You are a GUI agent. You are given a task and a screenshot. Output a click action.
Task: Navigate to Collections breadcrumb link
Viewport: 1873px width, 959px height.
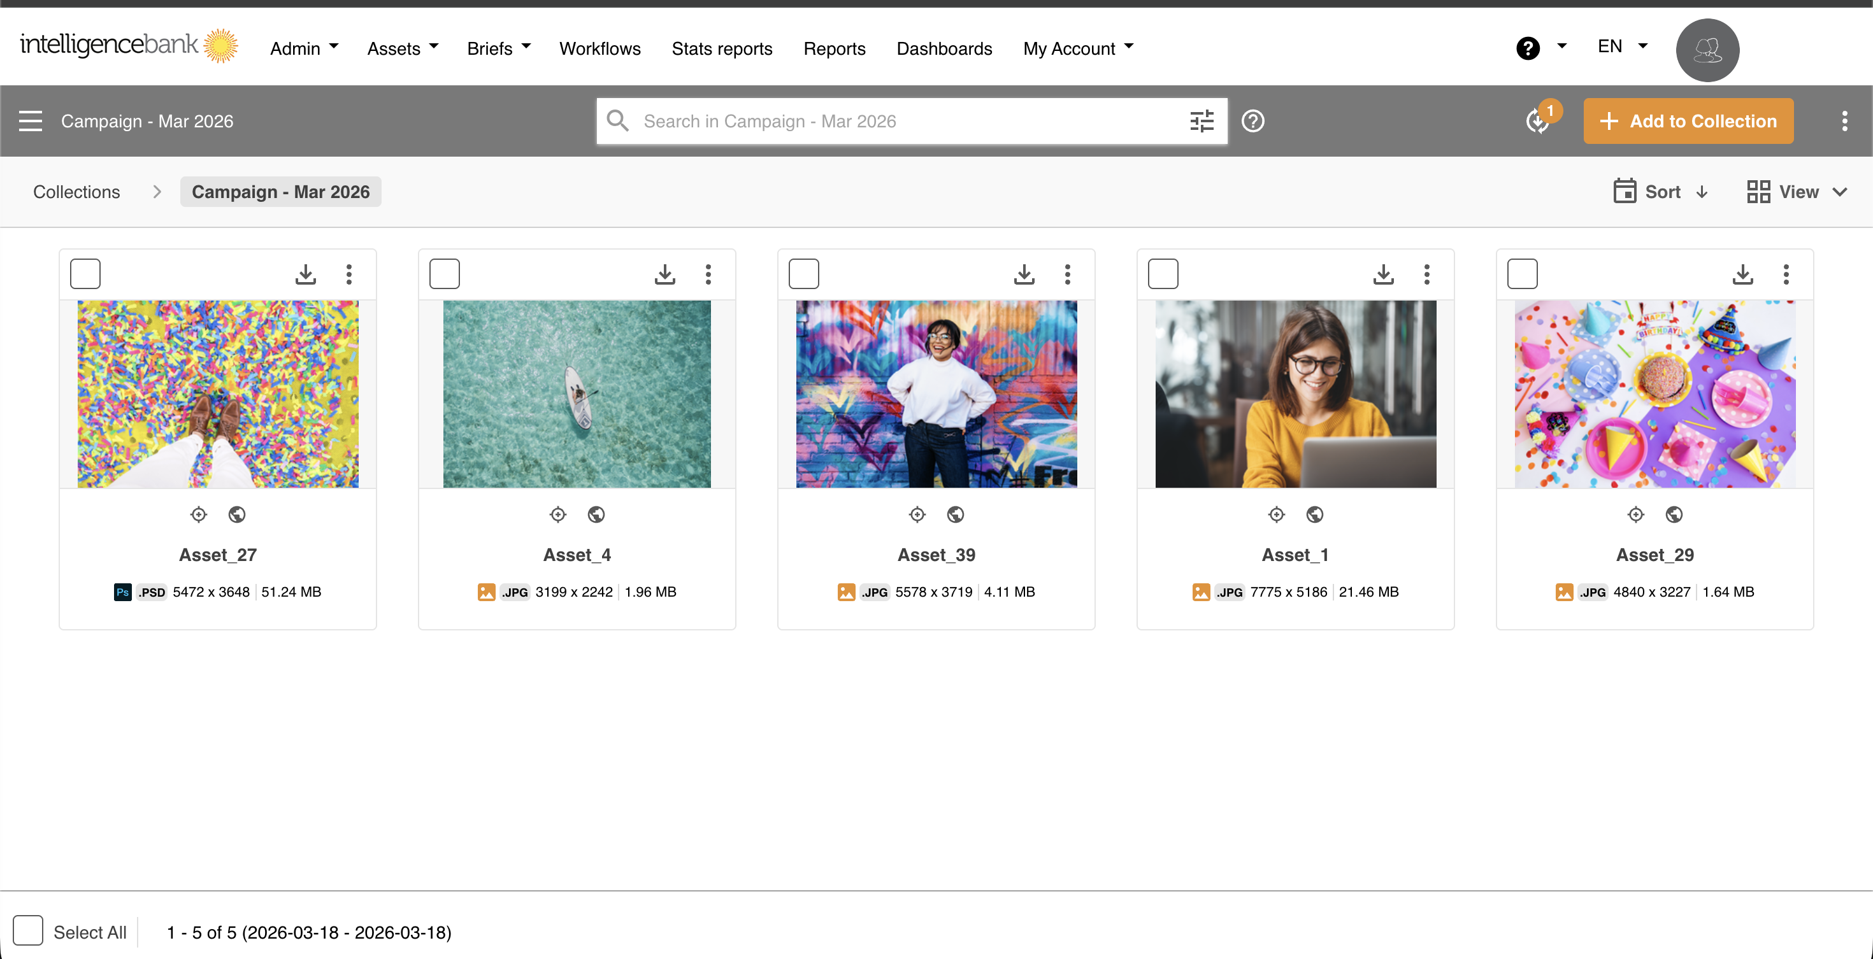(76, 192)
